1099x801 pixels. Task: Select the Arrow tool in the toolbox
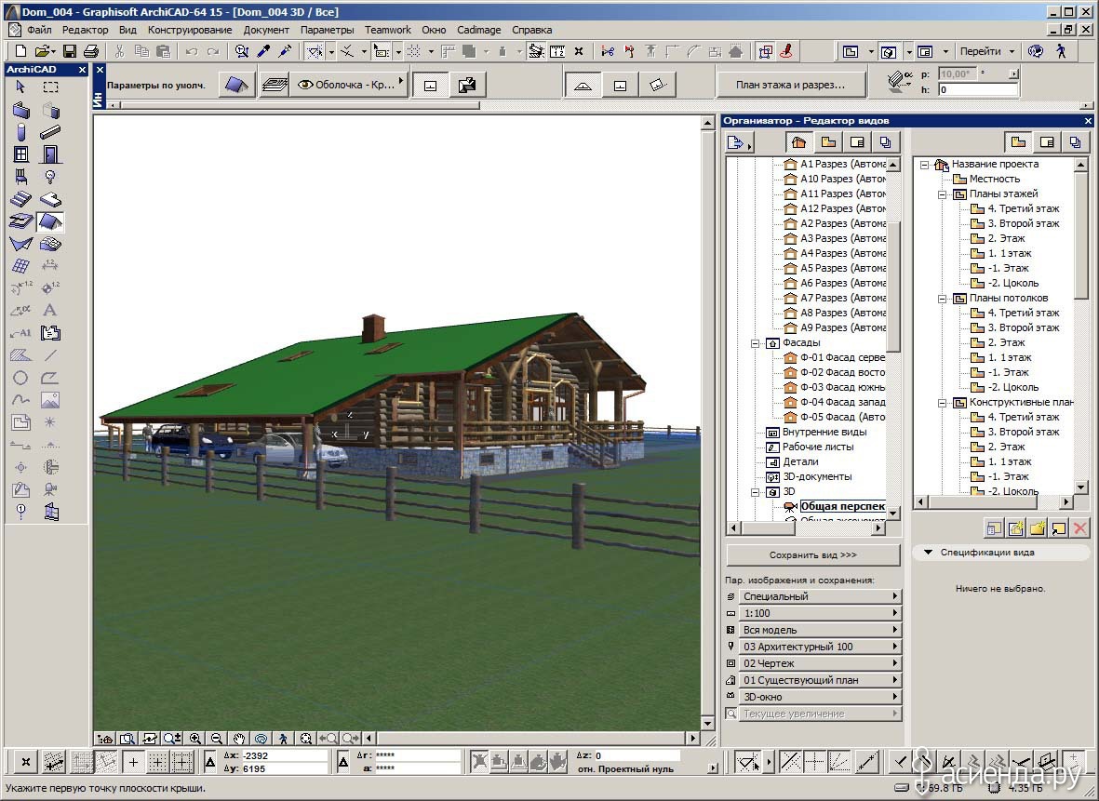pyautogui.click(x=20, y=87)
